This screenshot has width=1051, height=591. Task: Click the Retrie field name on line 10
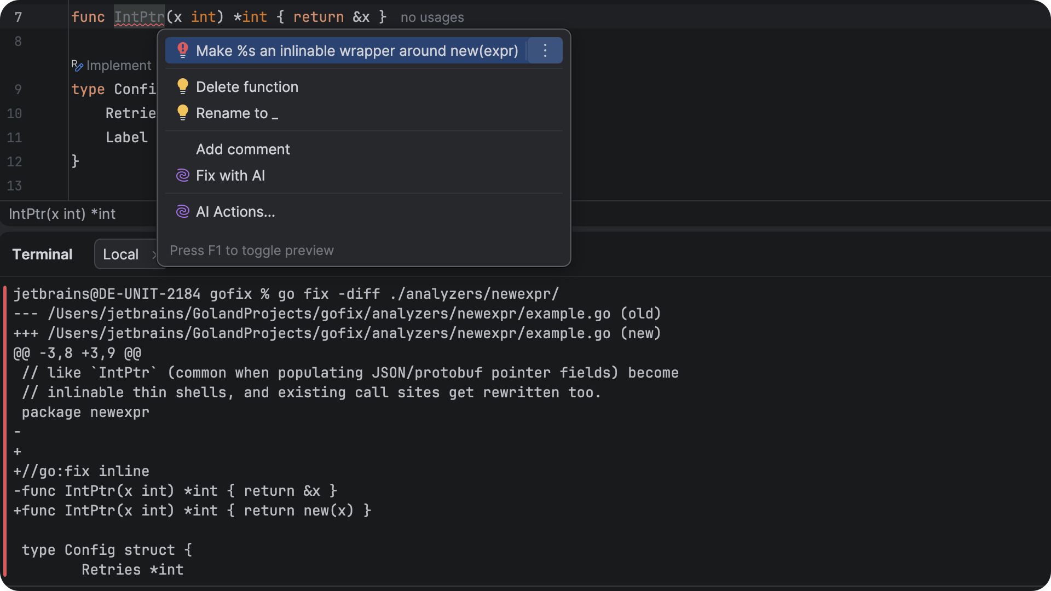(x=130, y=113)
